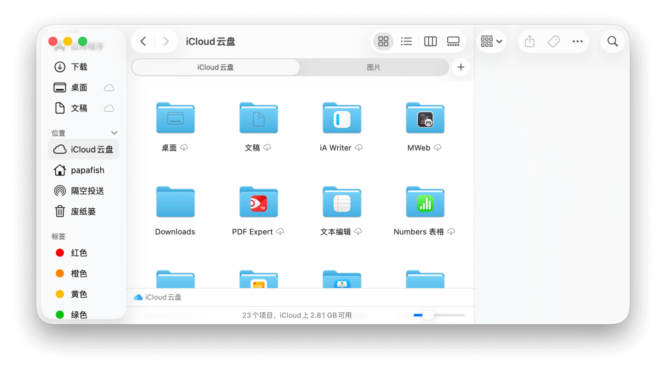Go back using the left chevron button

tap(143, 41)
